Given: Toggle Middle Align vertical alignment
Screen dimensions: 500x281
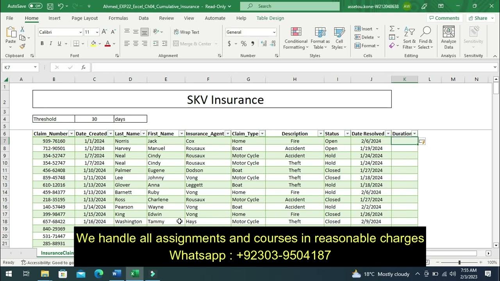Looking at the screenshot, I should click(x=136, y=32).
